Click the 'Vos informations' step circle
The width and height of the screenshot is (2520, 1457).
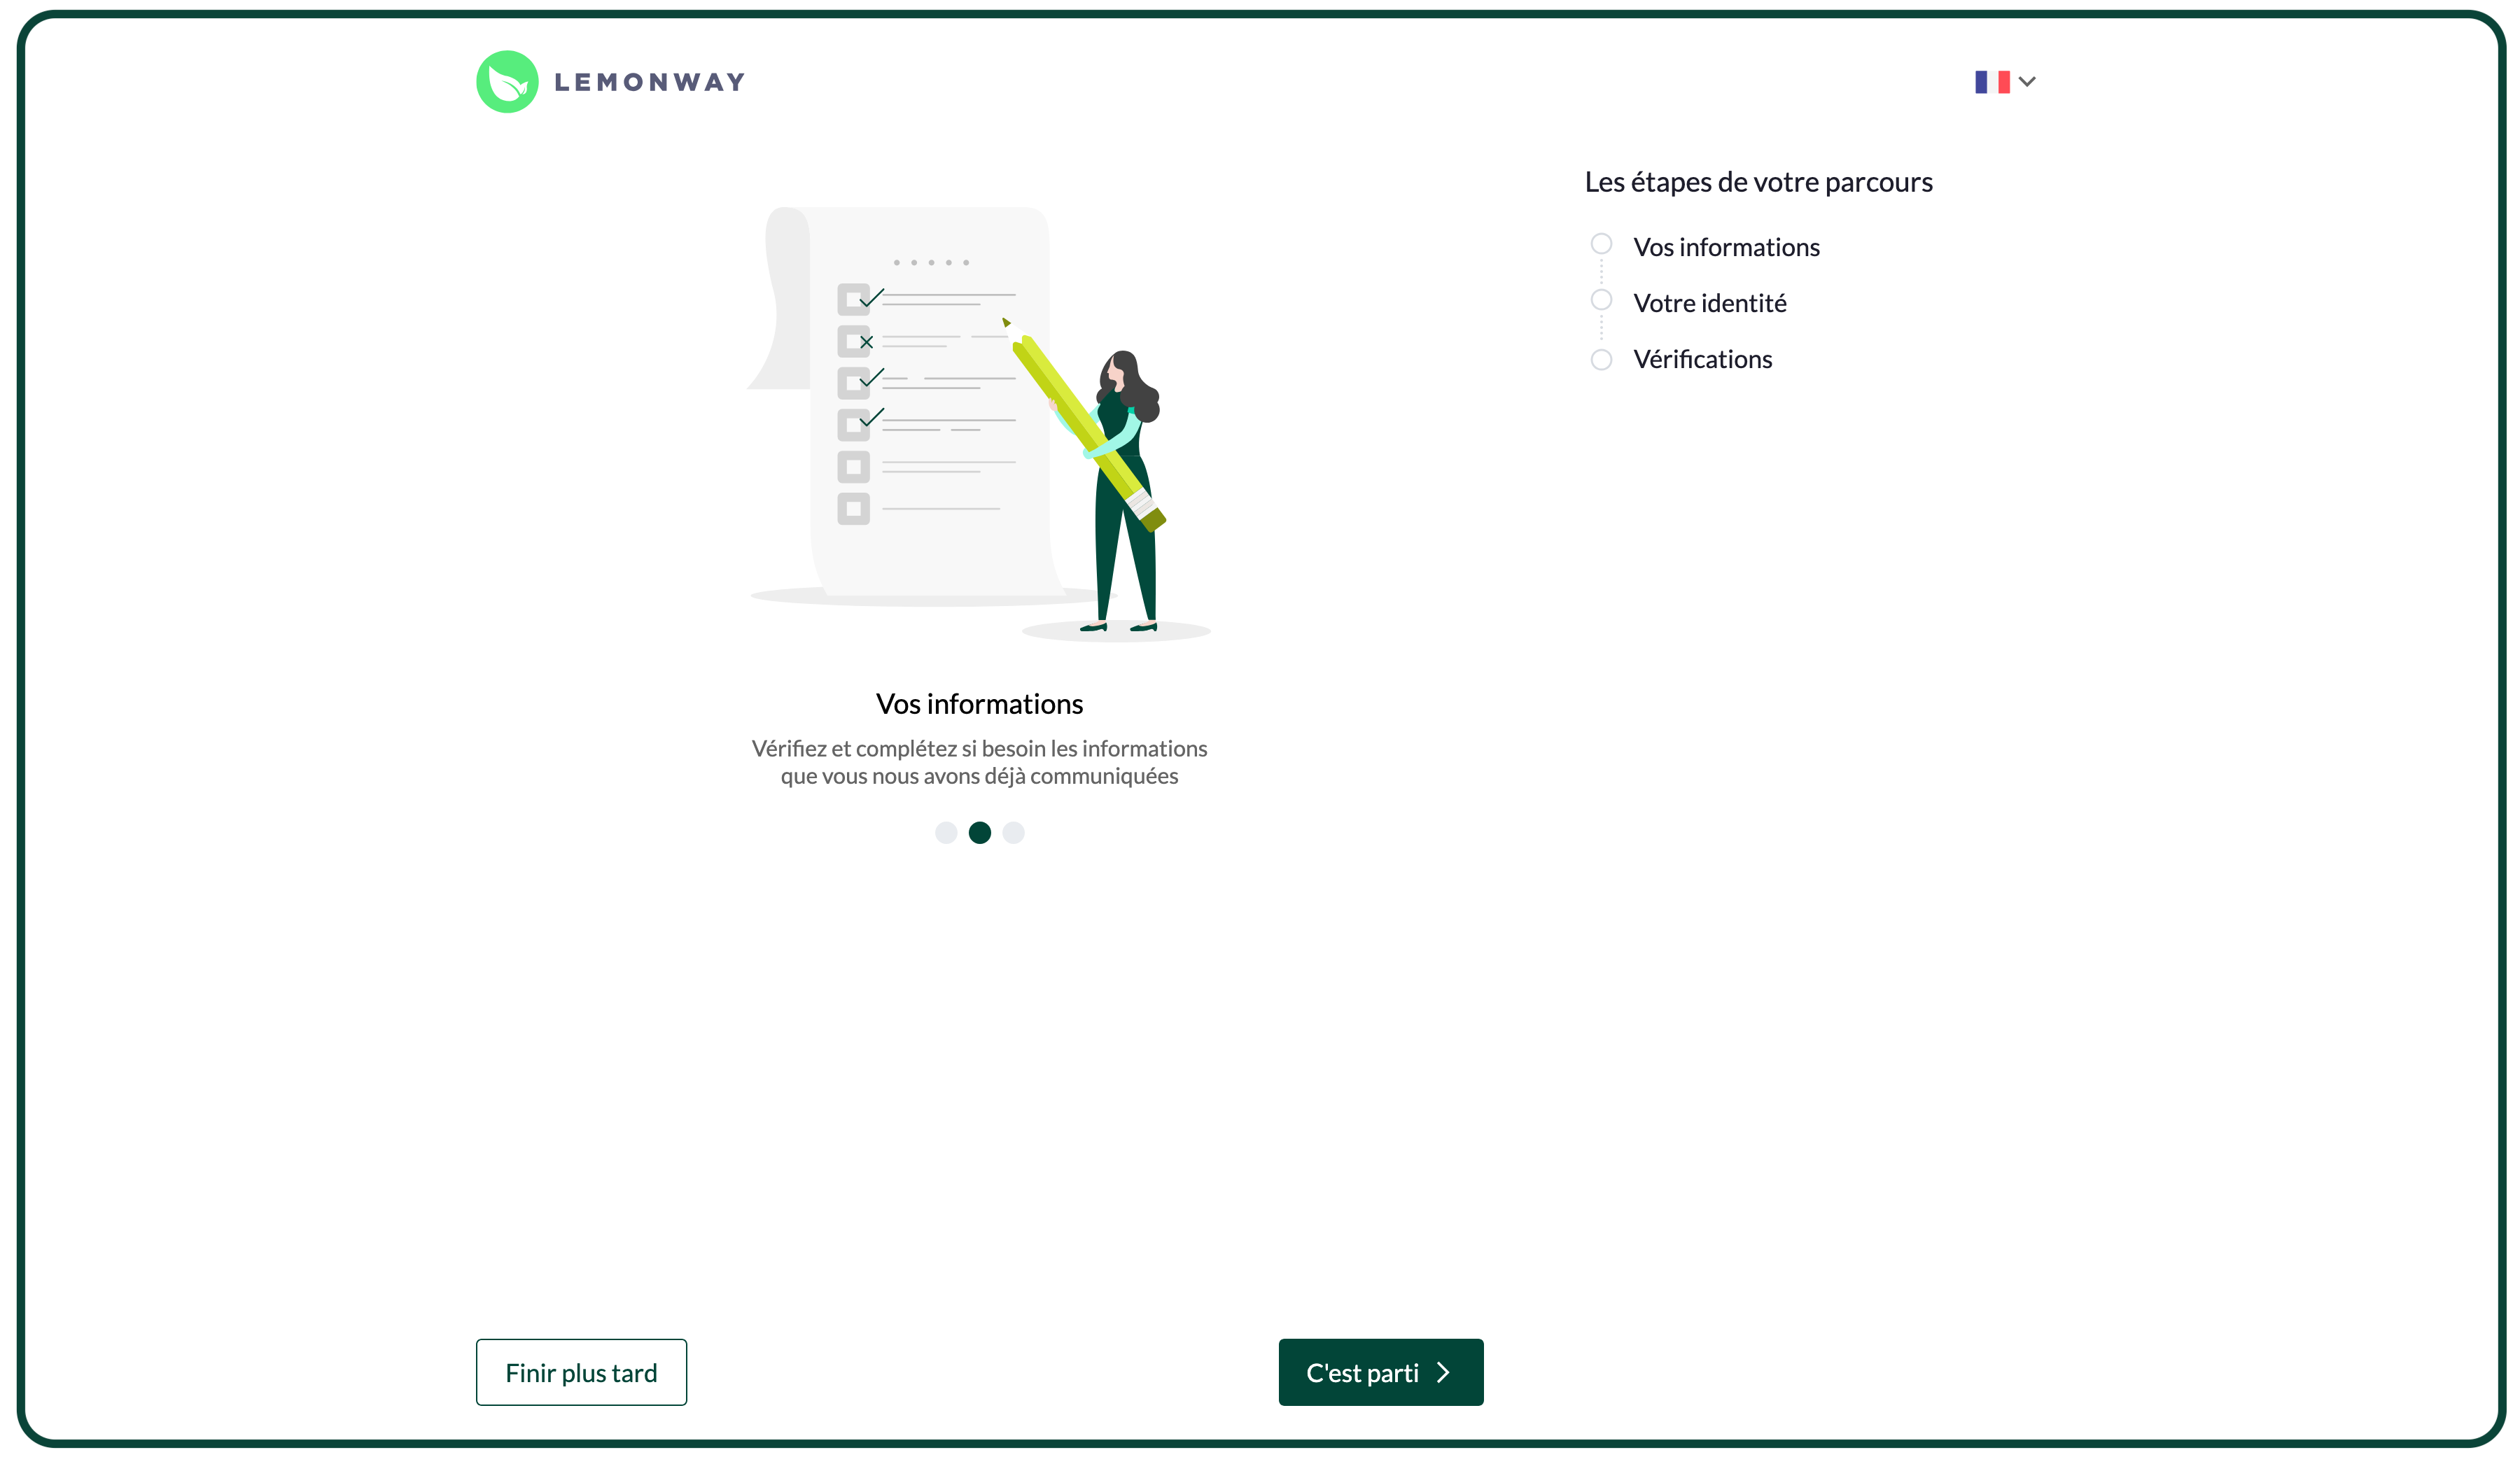1601,244
